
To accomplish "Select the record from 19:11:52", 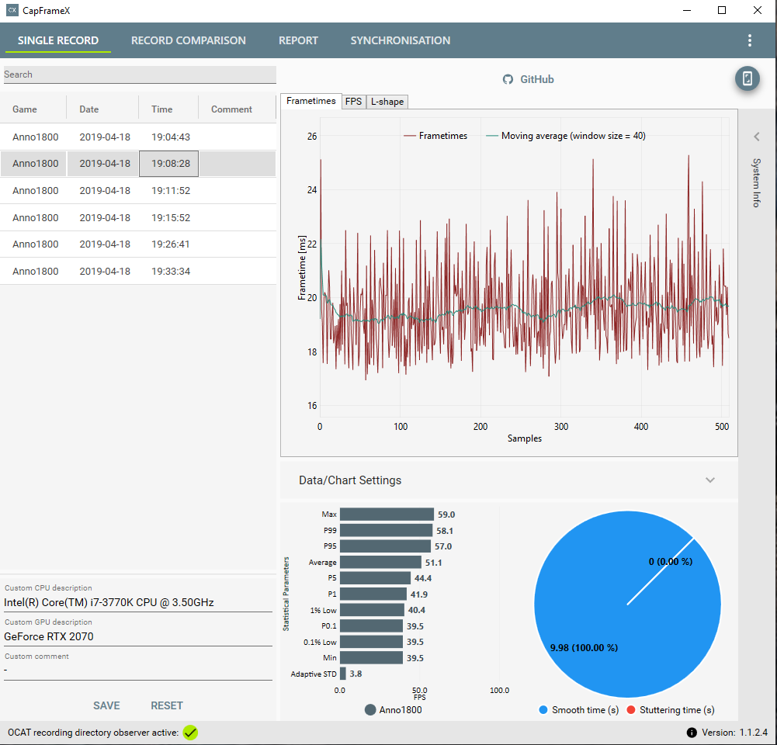I will pyautogui.click(x=137, y=190).
